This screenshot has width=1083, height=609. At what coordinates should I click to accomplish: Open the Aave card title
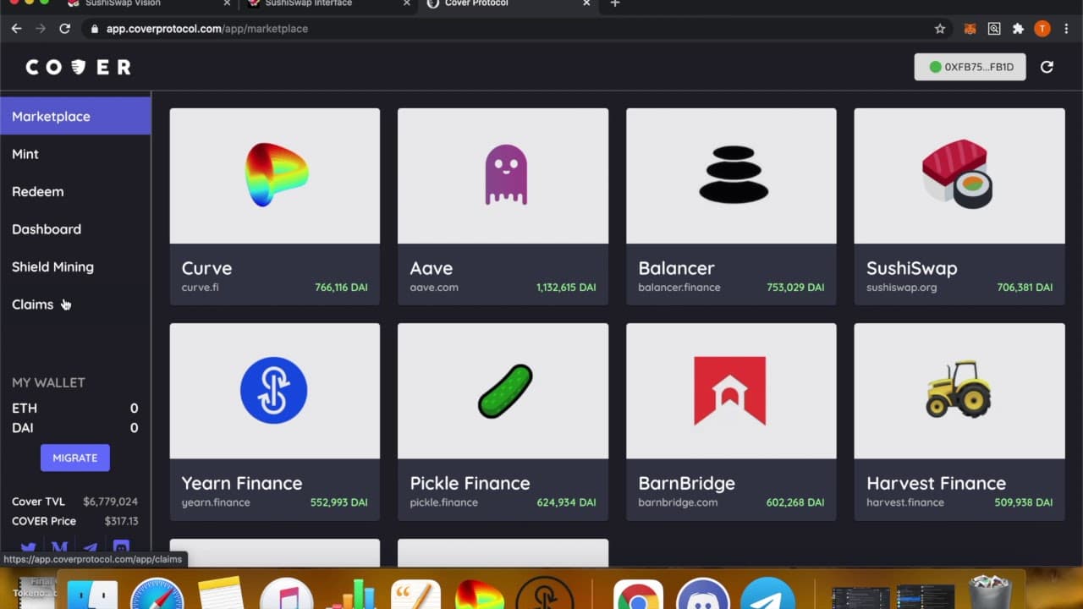432,268
